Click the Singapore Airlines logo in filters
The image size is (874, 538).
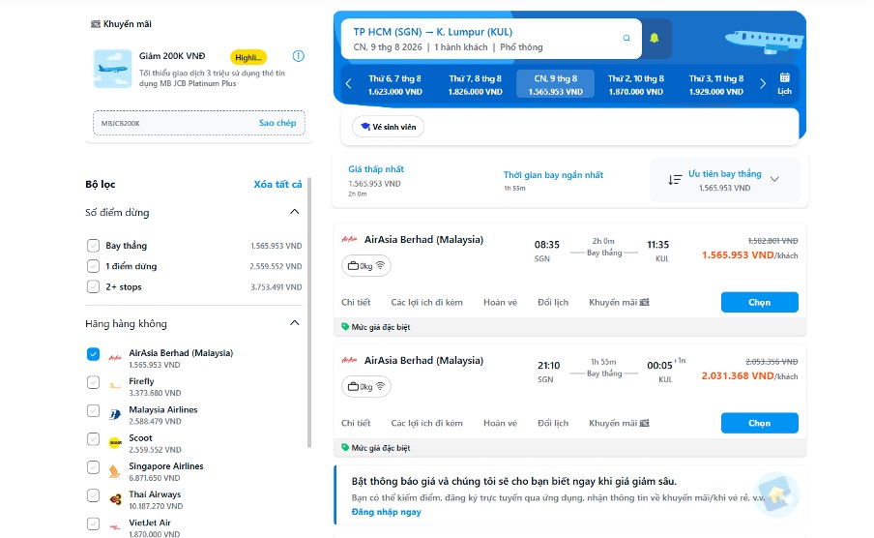114,471
